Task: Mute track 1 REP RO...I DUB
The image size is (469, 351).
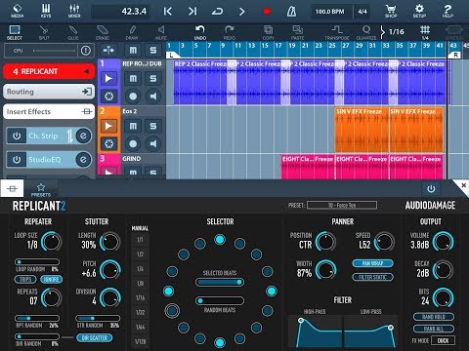Action: (133, 79)
